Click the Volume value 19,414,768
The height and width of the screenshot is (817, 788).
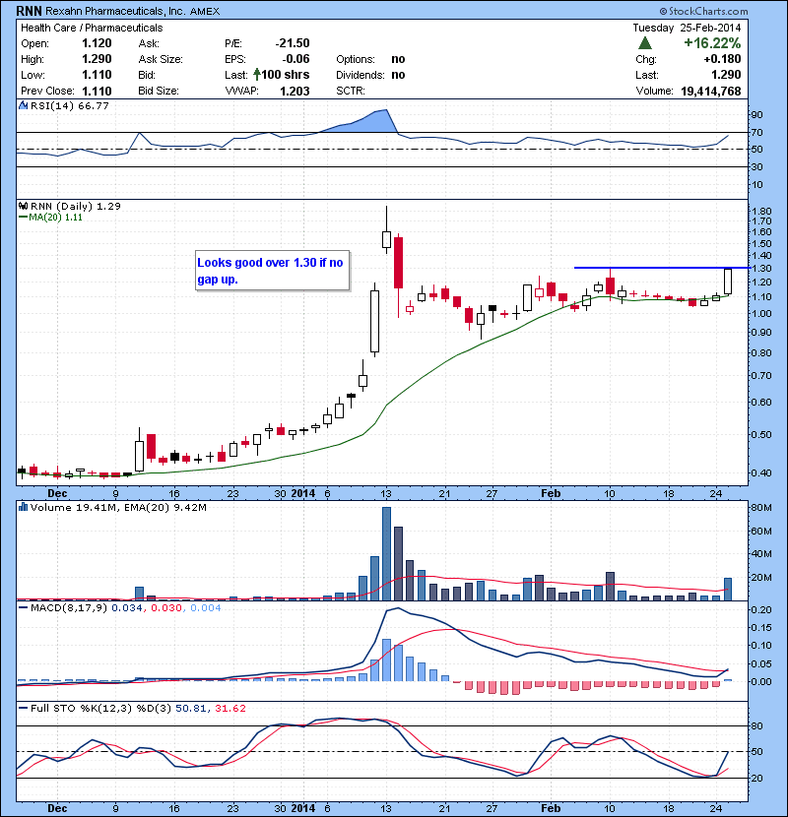pos(711,92)
